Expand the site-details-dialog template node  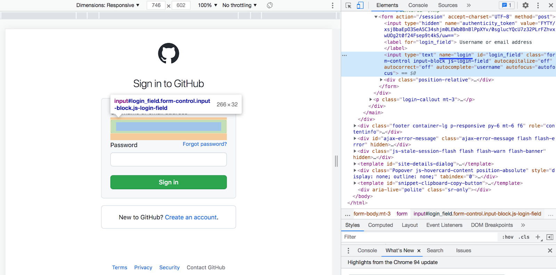pyautogui.click(x=355, y=164)
